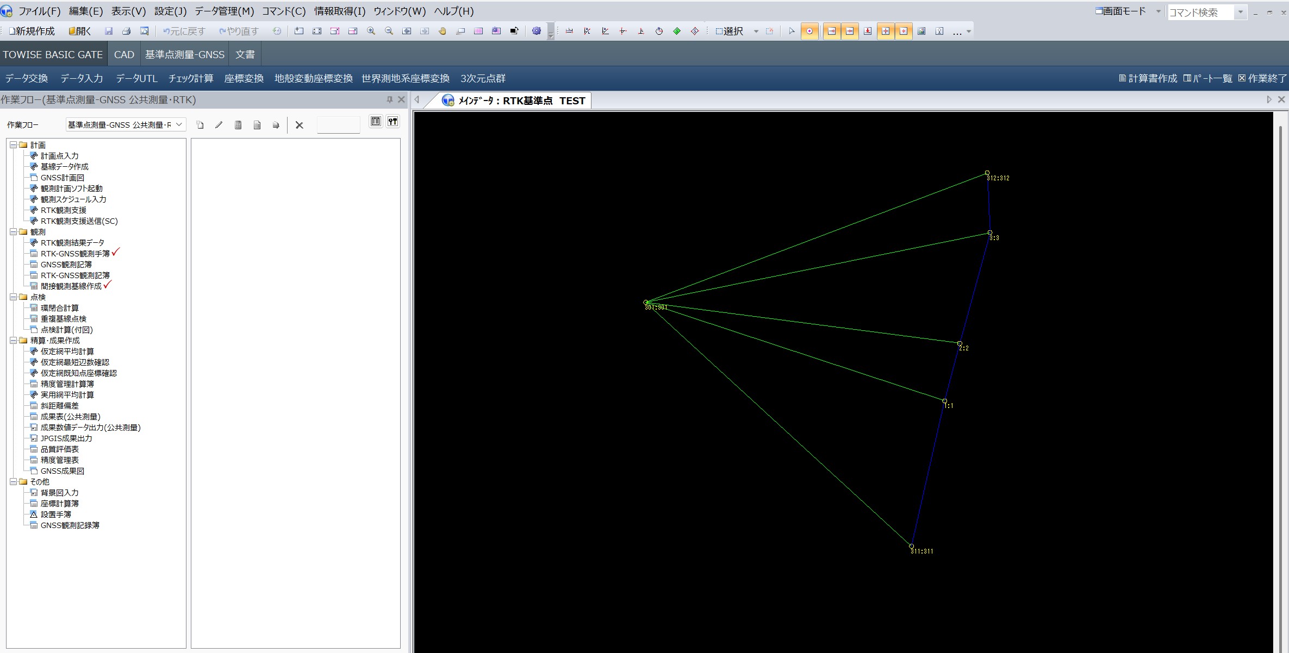
Task: Open the 選択 dropdown arrow
Action: [x=756, y=32]
